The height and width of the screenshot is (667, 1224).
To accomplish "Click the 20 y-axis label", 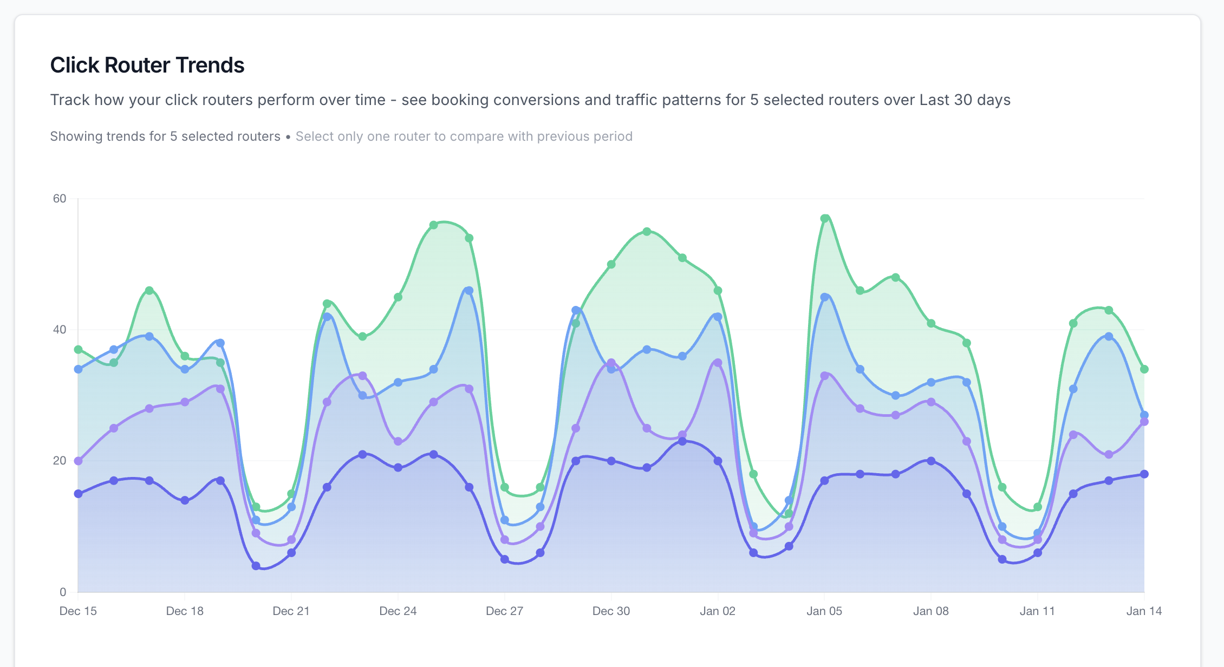I will tap(60, 461).
